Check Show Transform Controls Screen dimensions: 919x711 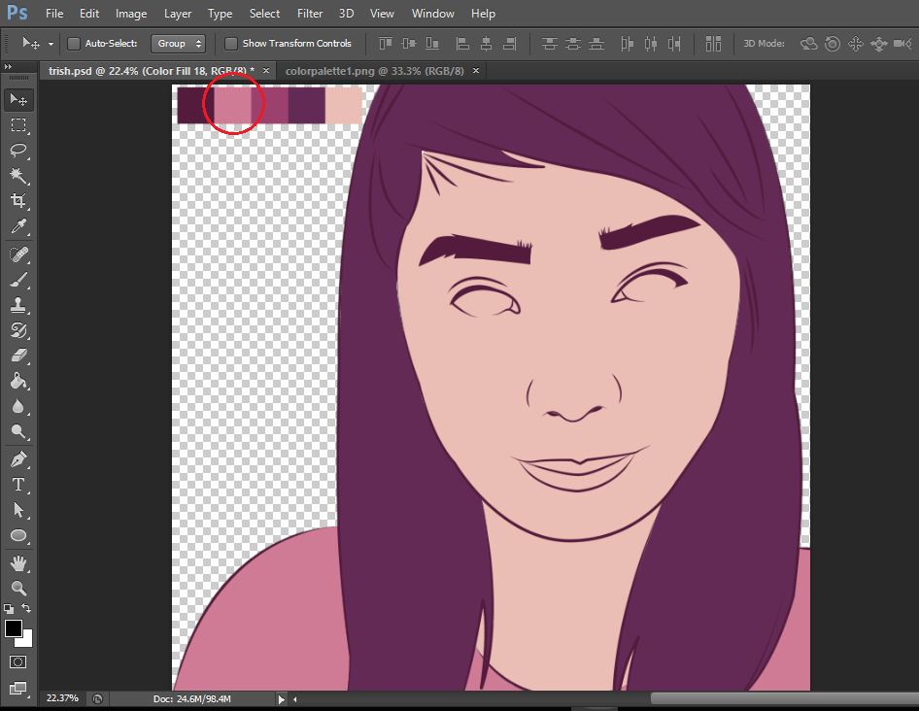(231, 44)
